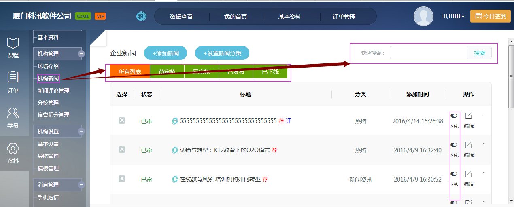
Task: Open the 学员 sidebar people icon
Action: pyautogui.click(x=13, y=113)
